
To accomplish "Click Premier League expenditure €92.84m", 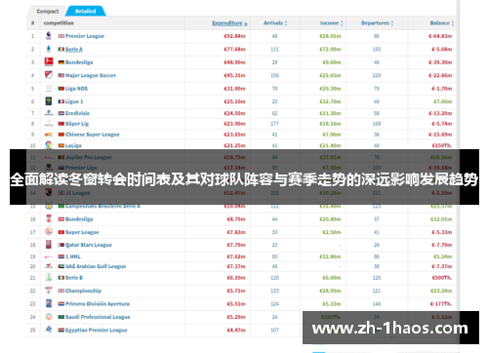I will click(234, 36).
